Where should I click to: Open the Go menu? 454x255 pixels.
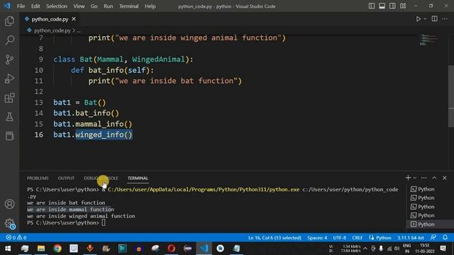pyautogui.click(x=94, y=6)
